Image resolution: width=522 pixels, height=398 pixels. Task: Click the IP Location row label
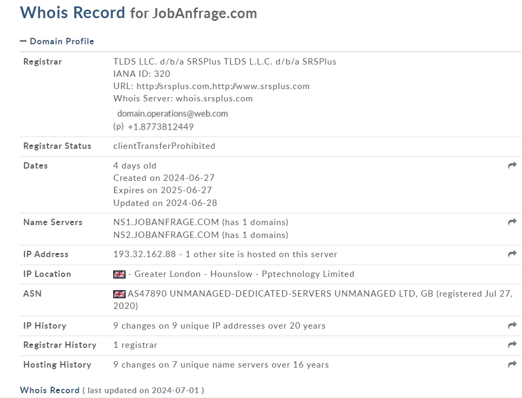pyautogui.click(x=47, y=274)
